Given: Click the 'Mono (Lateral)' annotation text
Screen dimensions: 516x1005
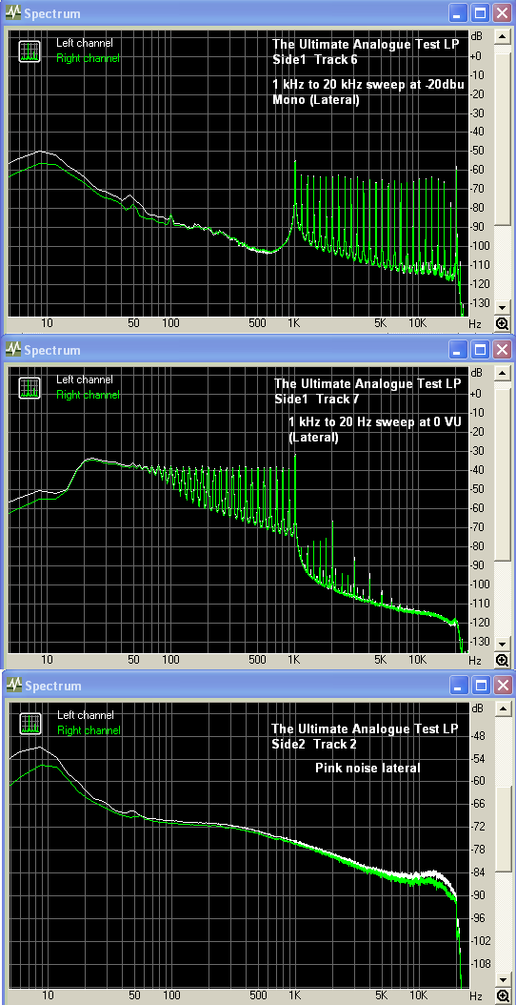Looking at the screenshot, I should [x=316, y=100].
